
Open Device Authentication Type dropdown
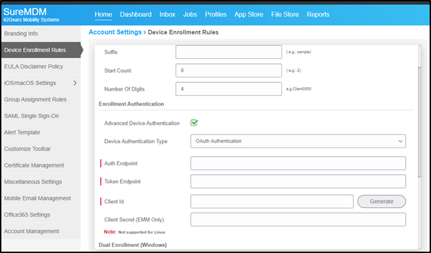298,141
